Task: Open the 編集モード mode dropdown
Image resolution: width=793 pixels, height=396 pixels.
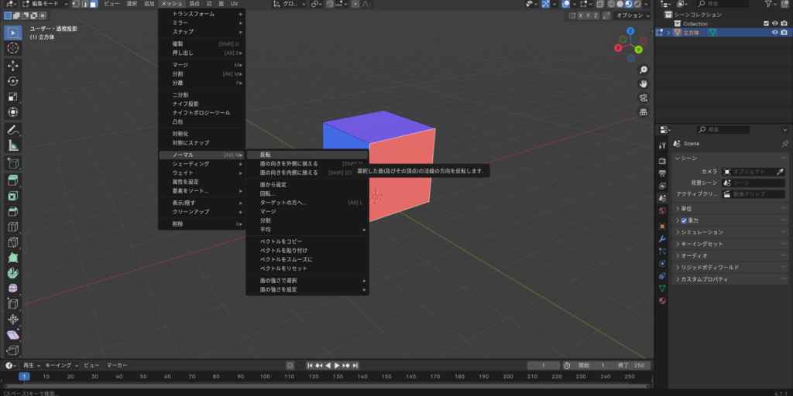Action: click(45, 4)
